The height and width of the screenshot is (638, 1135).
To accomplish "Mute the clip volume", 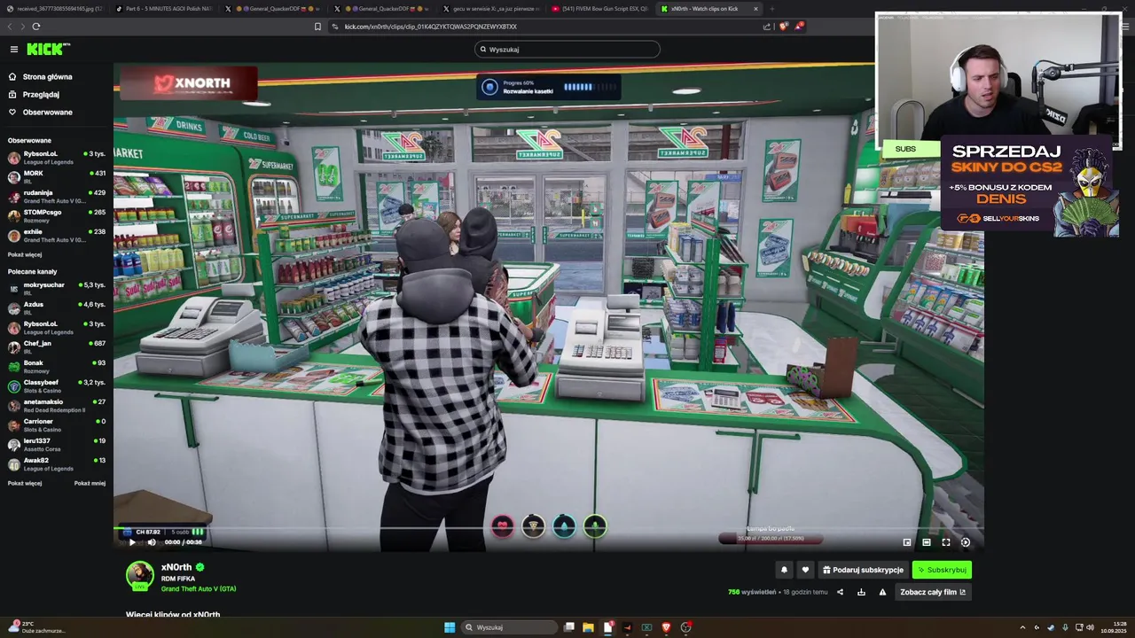I will pyautogui.click(x=152, y=542).
